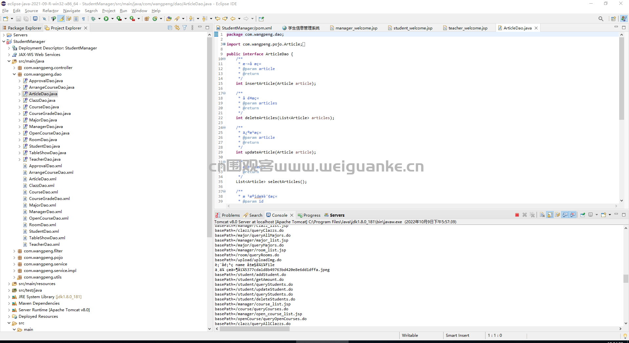
Task: Toggle Scroll Lock in Console
Action: (x=550, y=215)
